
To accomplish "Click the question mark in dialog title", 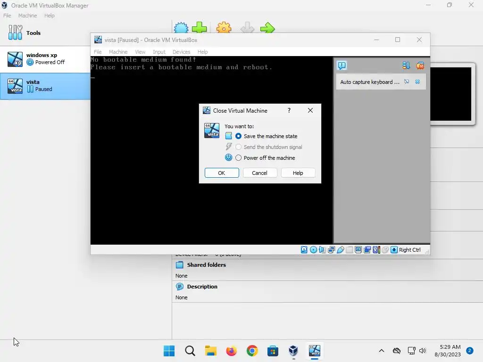I will (x=289, y=110).
